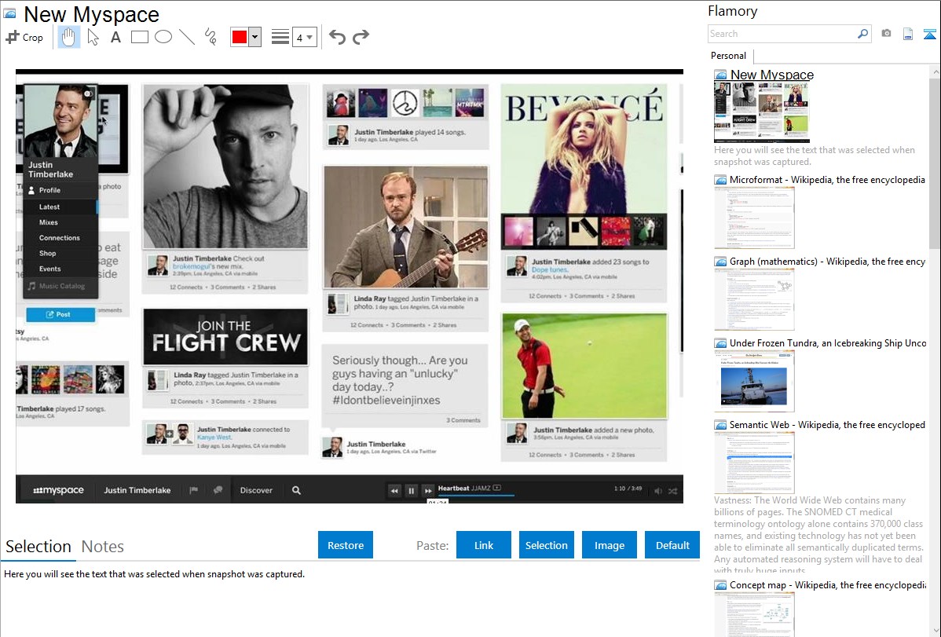Pick the straight line tool
This screenshot has width=941, height=637.
(x=187, y=37)
